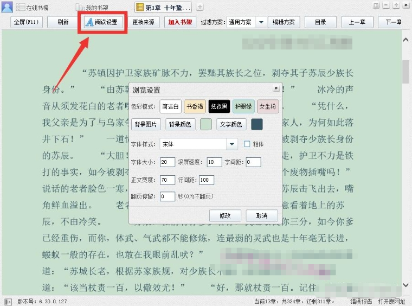The height and width of the screenshot is (306, 412).
Task: Click 全屏(F11) button
Action: click(x=26, y=22)
